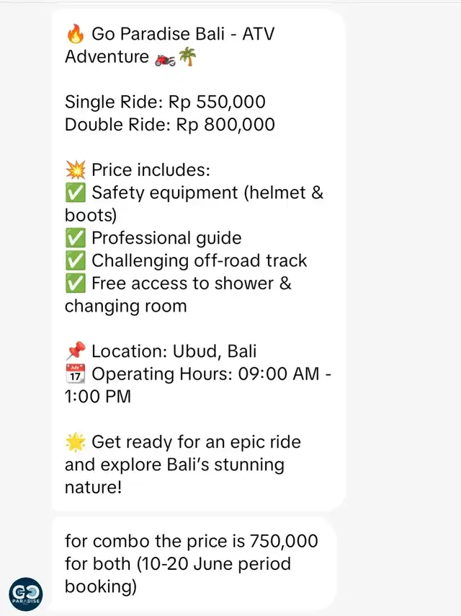The width and height of the screenshot is (461, 616).
Task: Click the calendar emoji by Operating Hours
Action: 76,374
